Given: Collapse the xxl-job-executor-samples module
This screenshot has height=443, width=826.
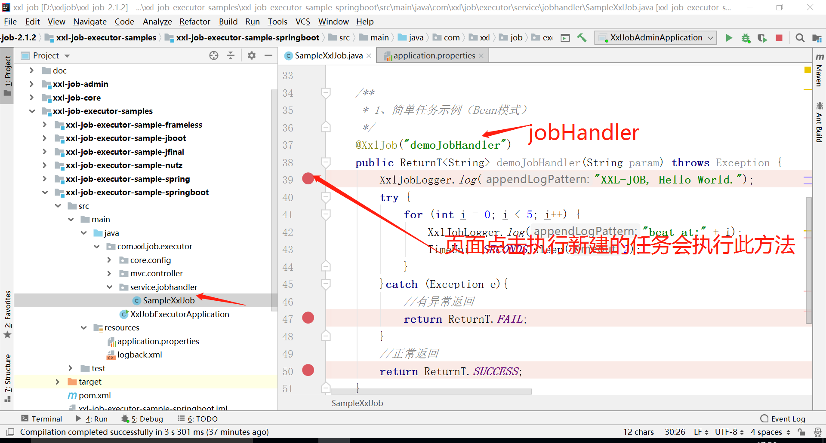Looking at the screenshot, I should point(32,111).
